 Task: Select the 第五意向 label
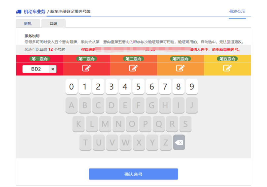227,59
